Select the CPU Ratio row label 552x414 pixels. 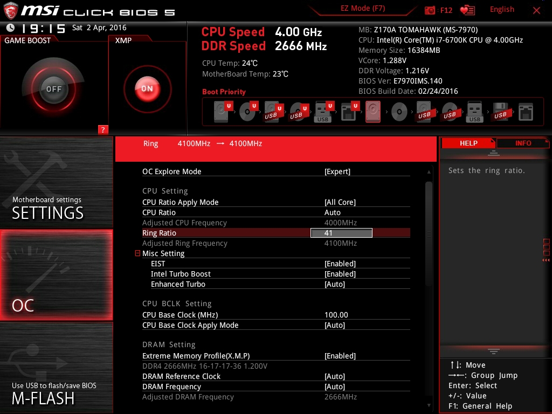159,212
